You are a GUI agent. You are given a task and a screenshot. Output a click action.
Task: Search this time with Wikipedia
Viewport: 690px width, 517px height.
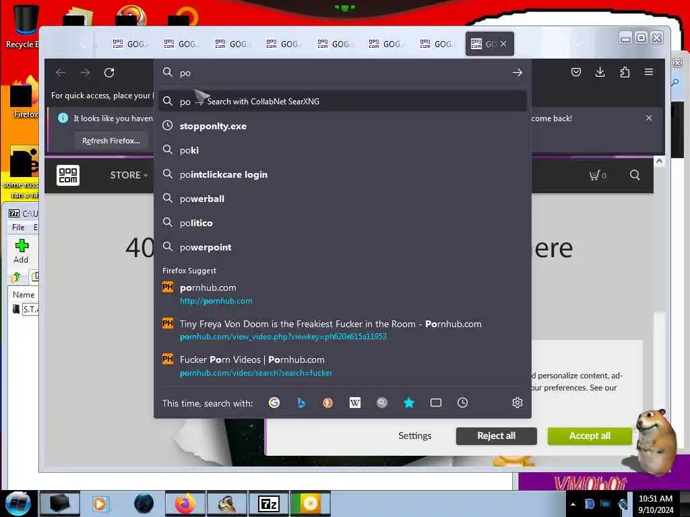click(354, 403)
